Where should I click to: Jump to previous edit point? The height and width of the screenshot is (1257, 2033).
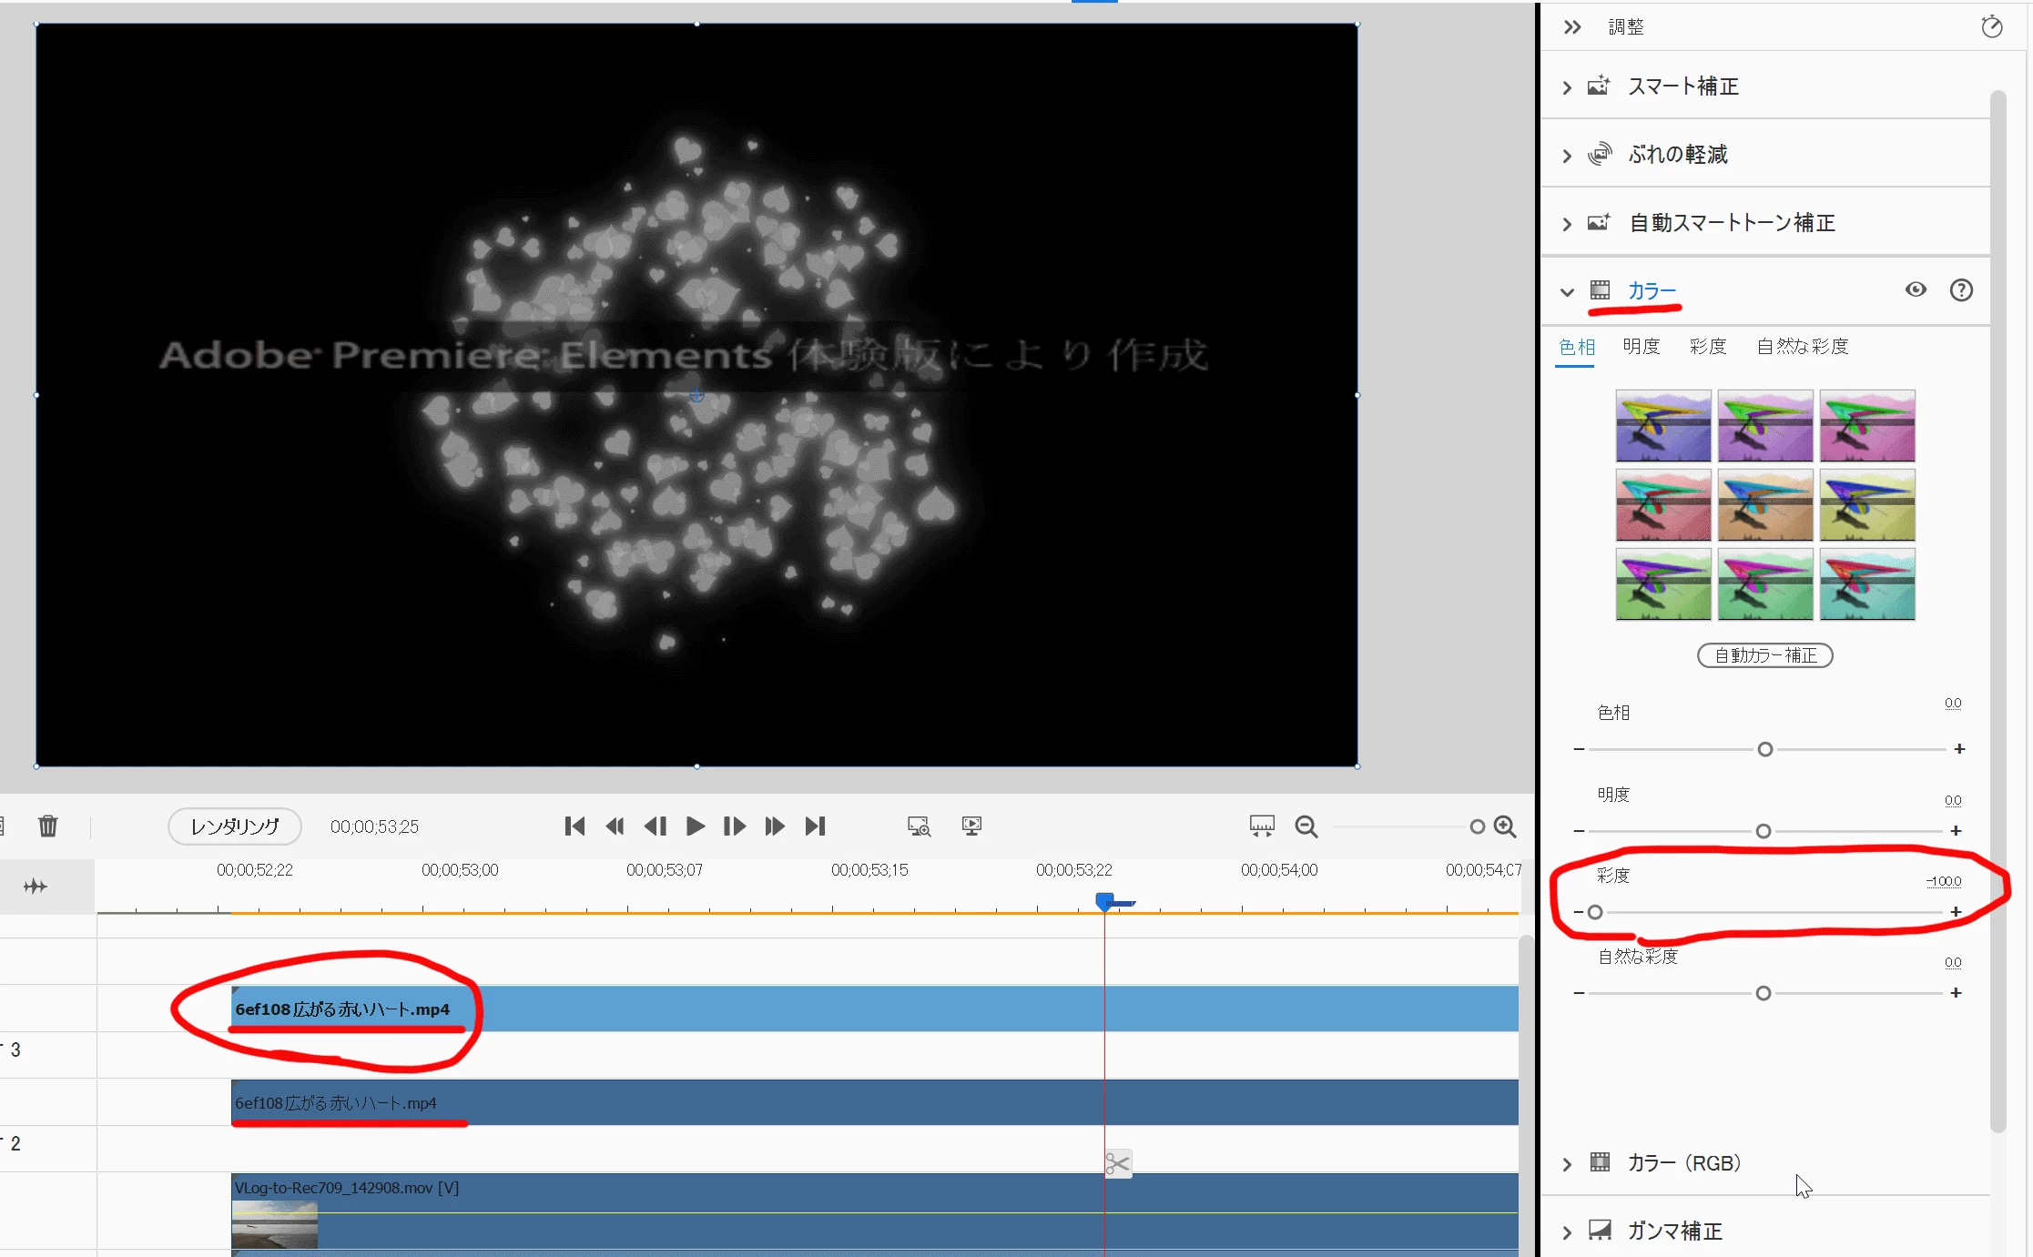[x=574, y=826]
